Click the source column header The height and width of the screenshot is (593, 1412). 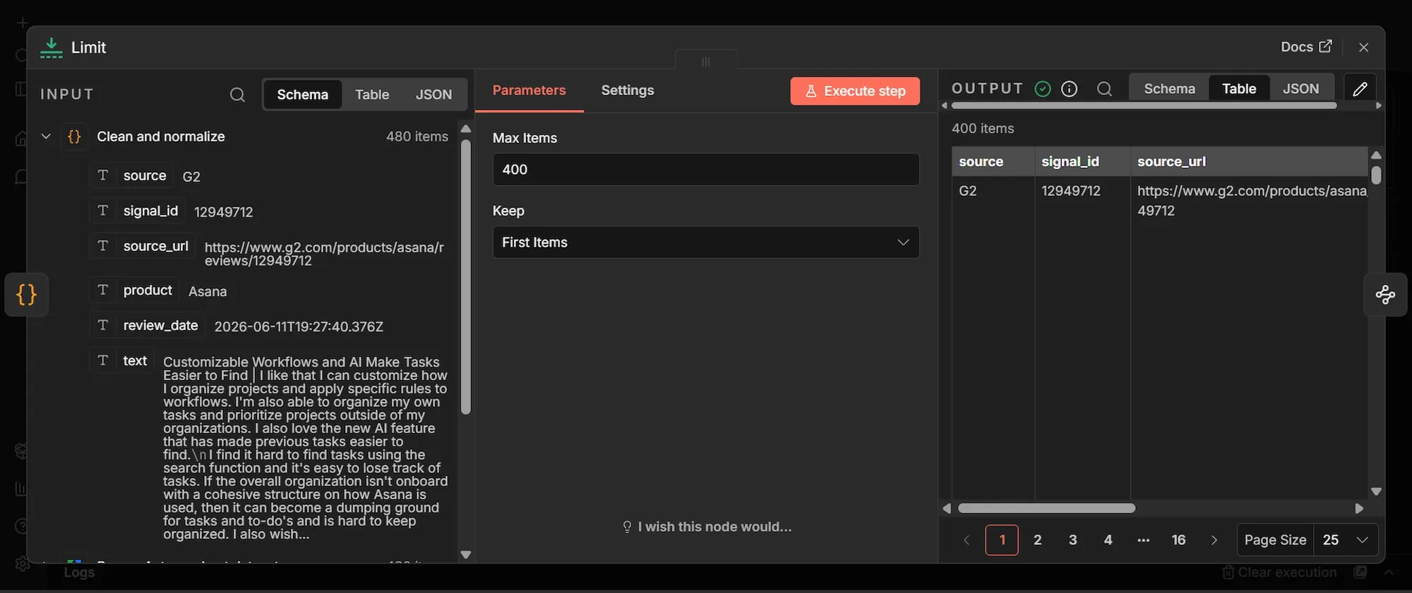tap(993, 161)
